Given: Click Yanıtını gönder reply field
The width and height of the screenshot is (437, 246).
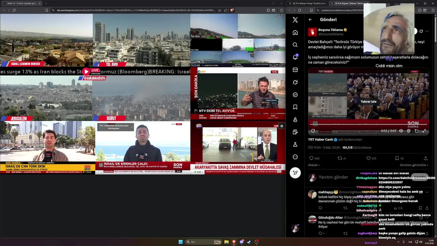Looking at the screenshot, I should click(333, 177).
